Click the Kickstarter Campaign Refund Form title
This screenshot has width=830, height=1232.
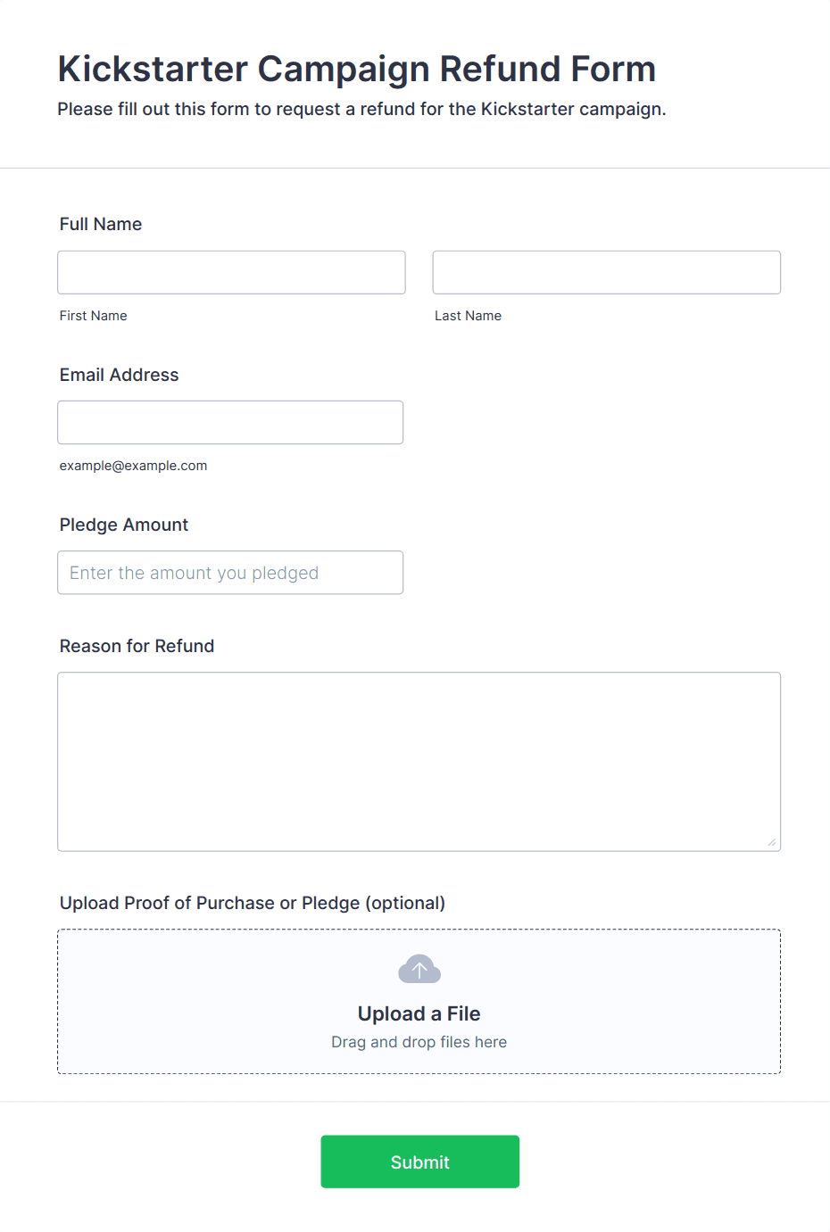point(357,69)
